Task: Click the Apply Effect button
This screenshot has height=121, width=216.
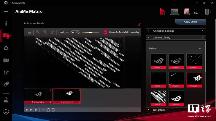Action: (x=190, y=22)
